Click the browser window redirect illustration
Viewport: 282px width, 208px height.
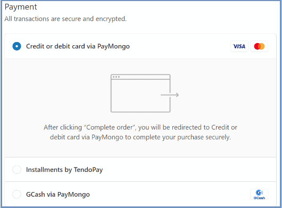pos(145,93)
